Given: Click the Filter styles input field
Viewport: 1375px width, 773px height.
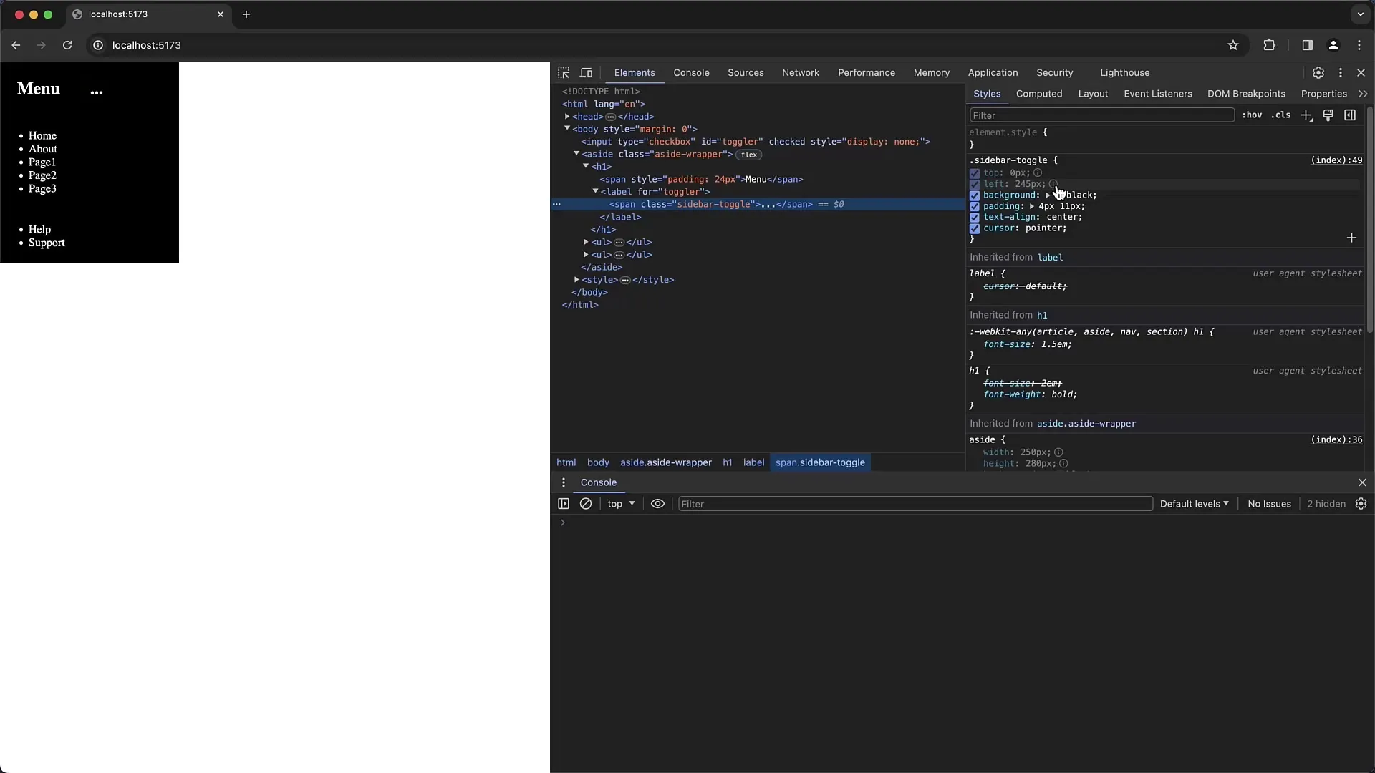Looking at the screenshot, I should pyautogui.click(x=1100, y=115).
